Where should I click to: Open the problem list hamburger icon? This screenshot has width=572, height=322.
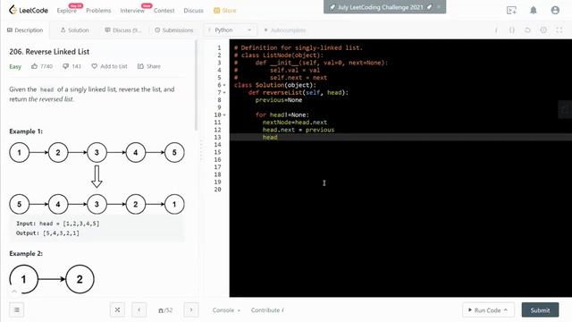[x=17, y=310]
